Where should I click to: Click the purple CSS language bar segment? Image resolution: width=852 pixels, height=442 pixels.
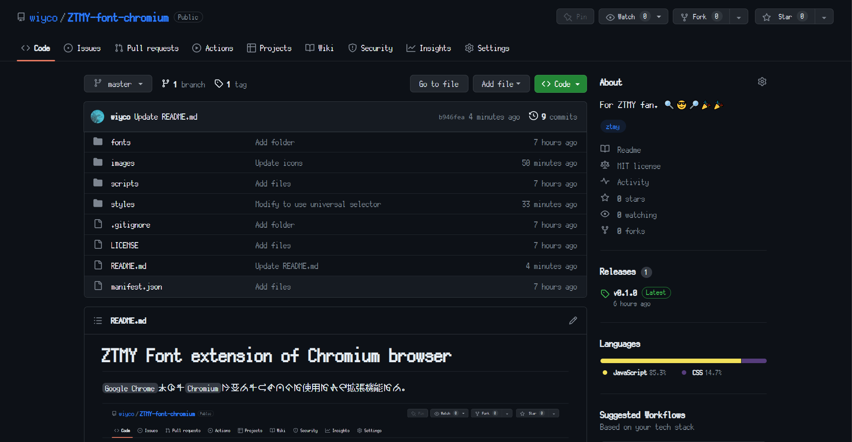point(754,361)
